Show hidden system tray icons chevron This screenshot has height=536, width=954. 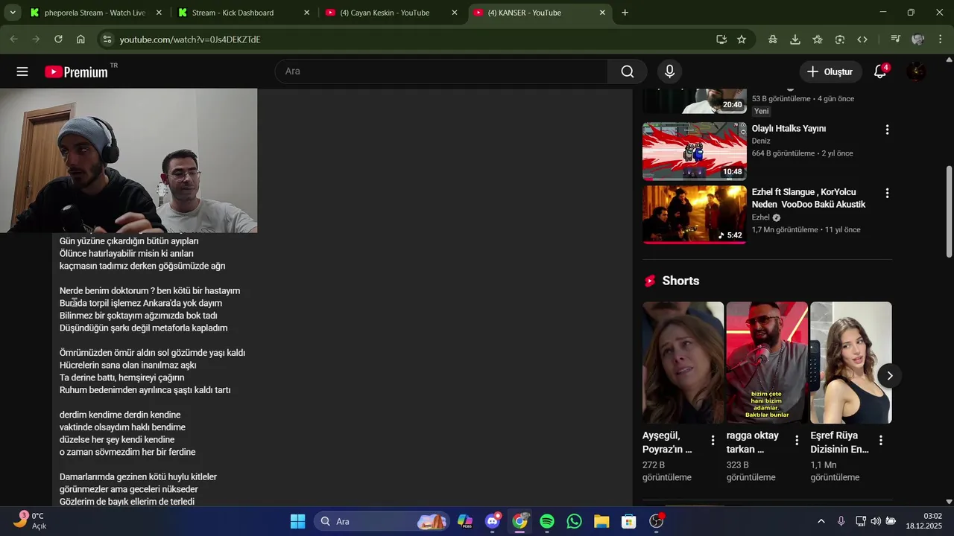point(821,521)
